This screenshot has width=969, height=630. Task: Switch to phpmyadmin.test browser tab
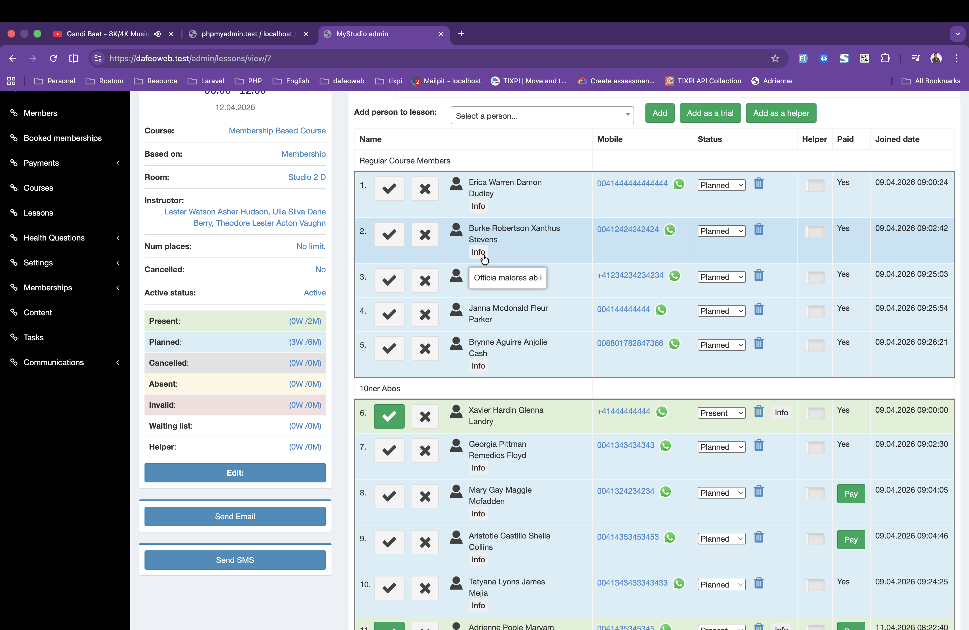[248, 34]
